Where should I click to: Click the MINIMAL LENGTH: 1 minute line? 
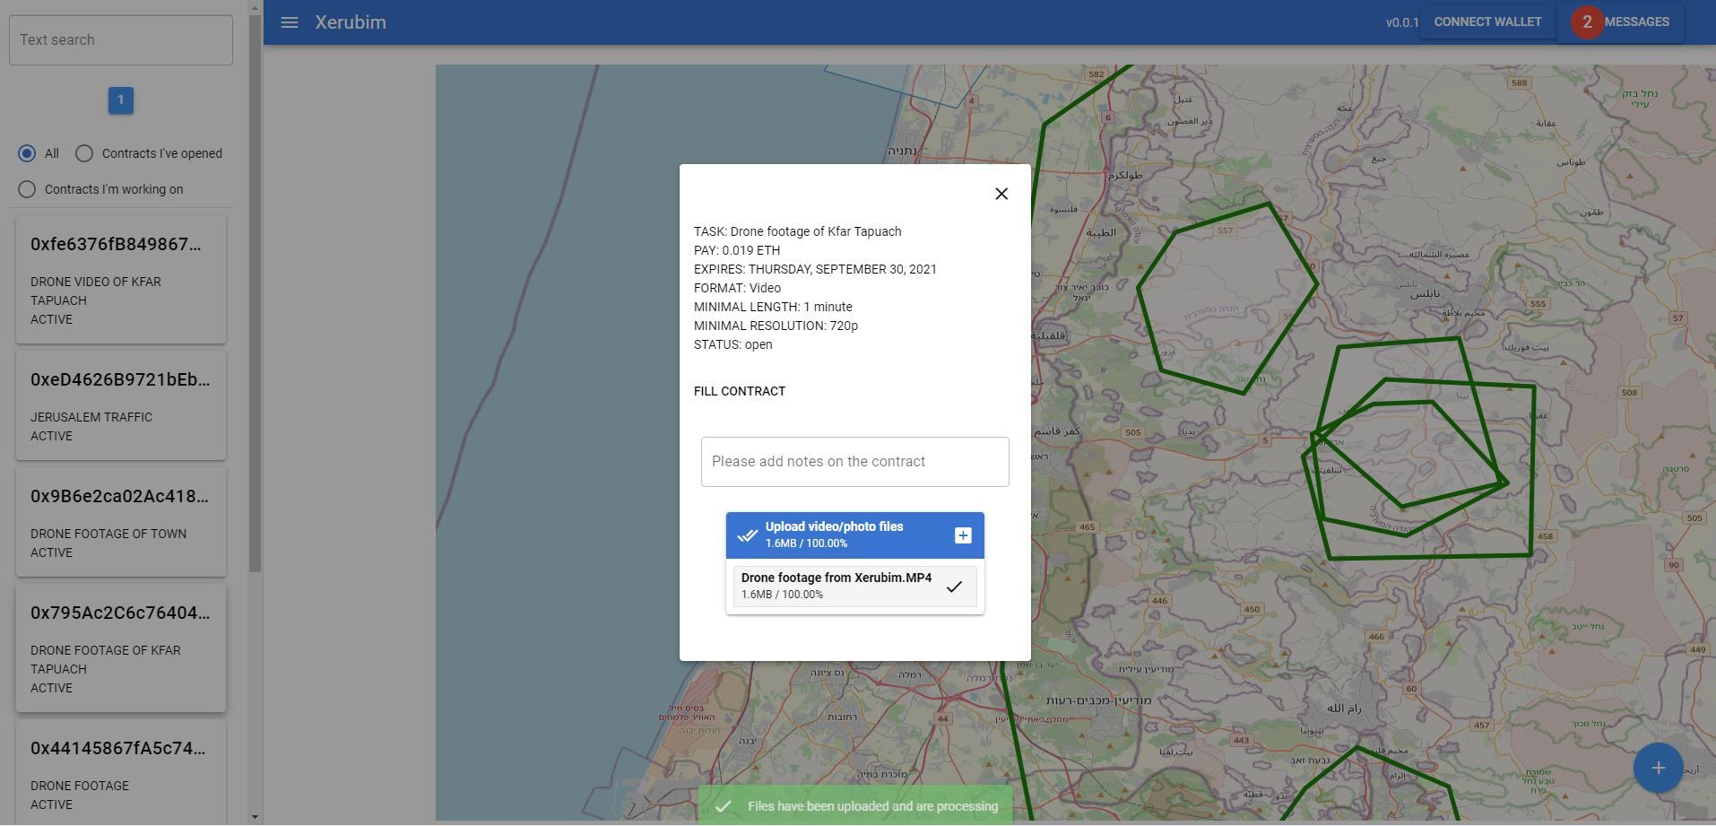click(x=773, y=307)
